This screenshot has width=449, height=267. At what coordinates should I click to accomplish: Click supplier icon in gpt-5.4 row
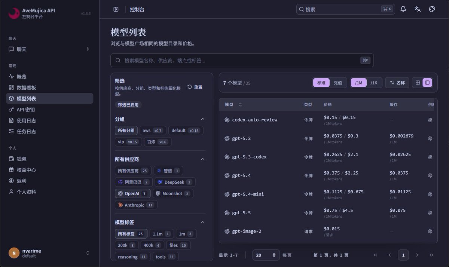pos(430,175)
